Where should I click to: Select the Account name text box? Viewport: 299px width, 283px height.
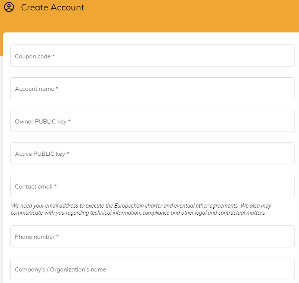click(x=152, y=88)
